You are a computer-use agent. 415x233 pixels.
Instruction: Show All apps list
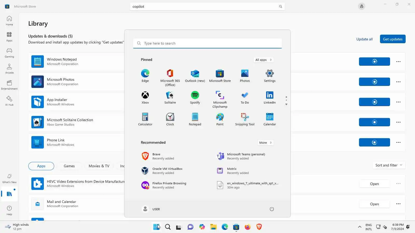[x=264, y=60]
